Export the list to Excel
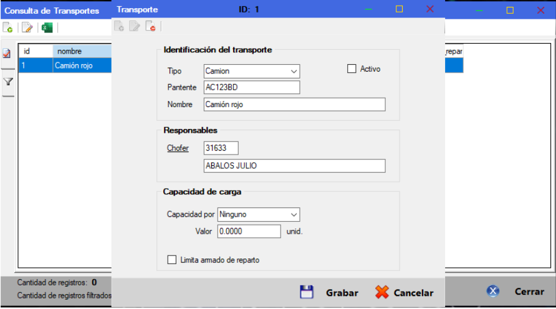Image resolution: width=556 pixels, height=309 pixels. click(47, 27)
